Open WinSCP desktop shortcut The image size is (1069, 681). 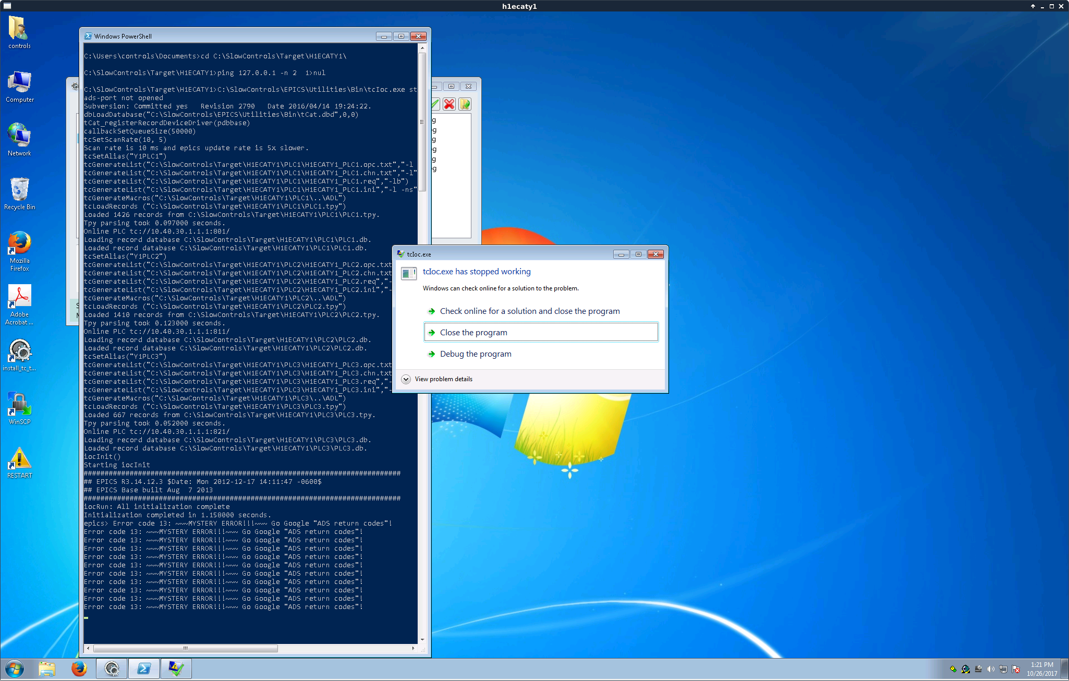(20, 408)
